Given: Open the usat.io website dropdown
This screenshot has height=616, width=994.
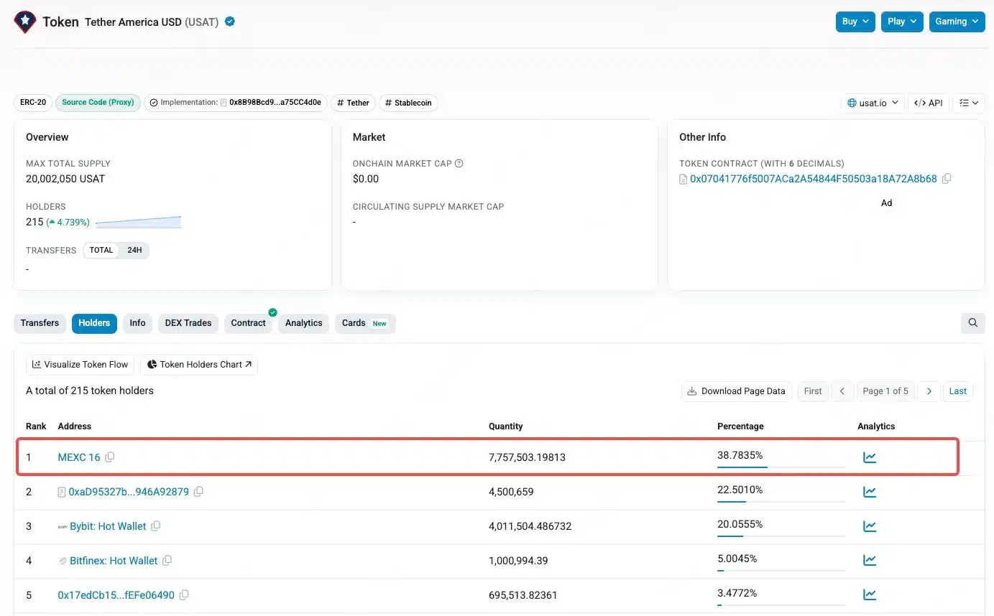Looking at the screenshot, I should (872, 103).
